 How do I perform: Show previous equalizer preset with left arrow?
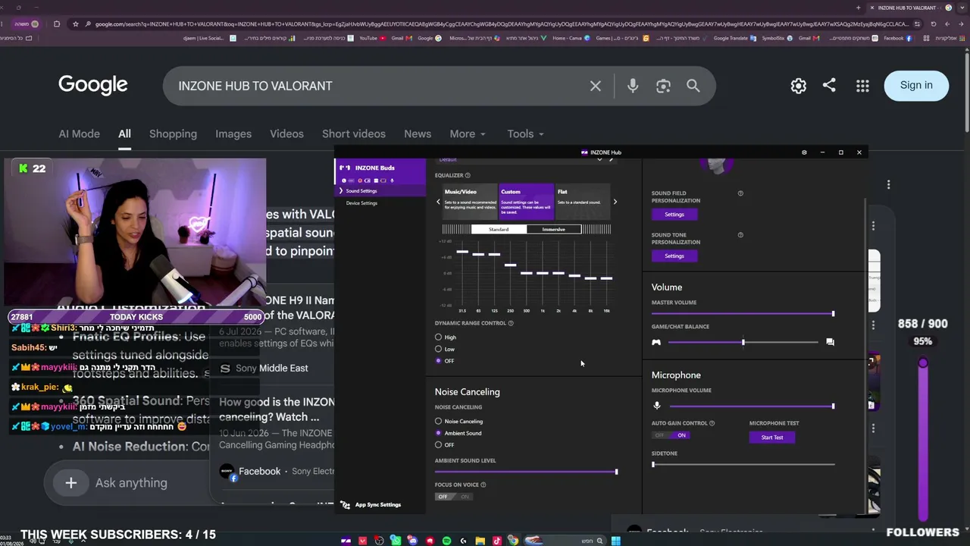[438, 202]
